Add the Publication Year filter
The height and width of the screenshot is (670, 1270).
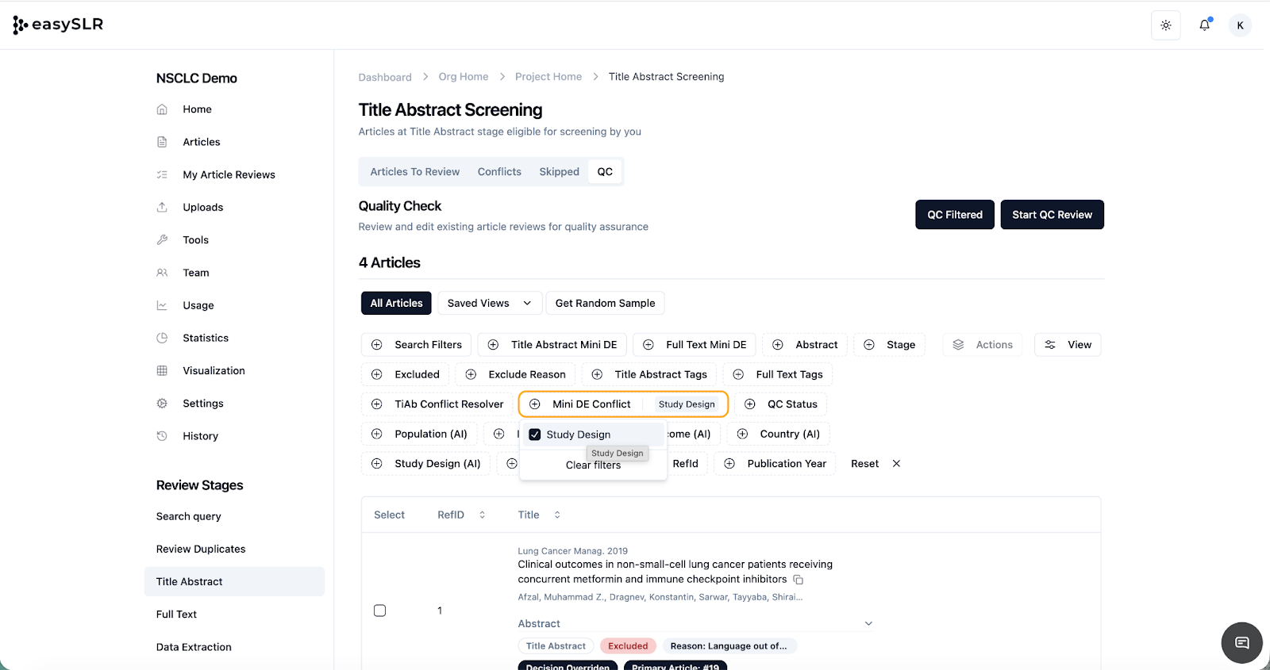tap(774, 464)
